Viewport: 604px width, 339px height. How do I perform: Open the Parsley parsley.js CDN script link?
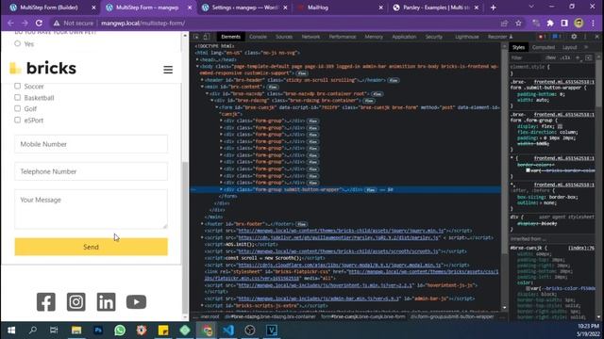pyautogui.click(x=338, y=237)
